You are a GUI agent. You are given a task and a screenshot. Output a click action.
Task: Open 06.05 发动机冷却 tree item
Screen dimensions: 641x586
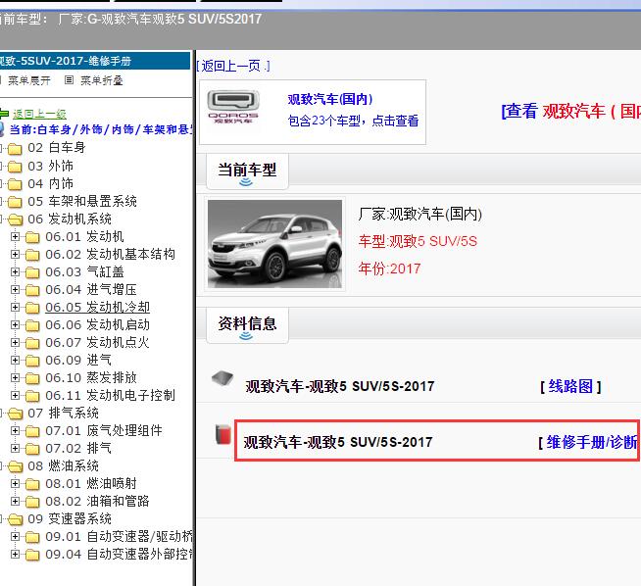97,307
